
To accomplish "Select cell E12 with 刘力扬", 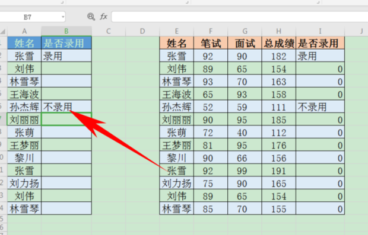I will [x=176, y=183].
